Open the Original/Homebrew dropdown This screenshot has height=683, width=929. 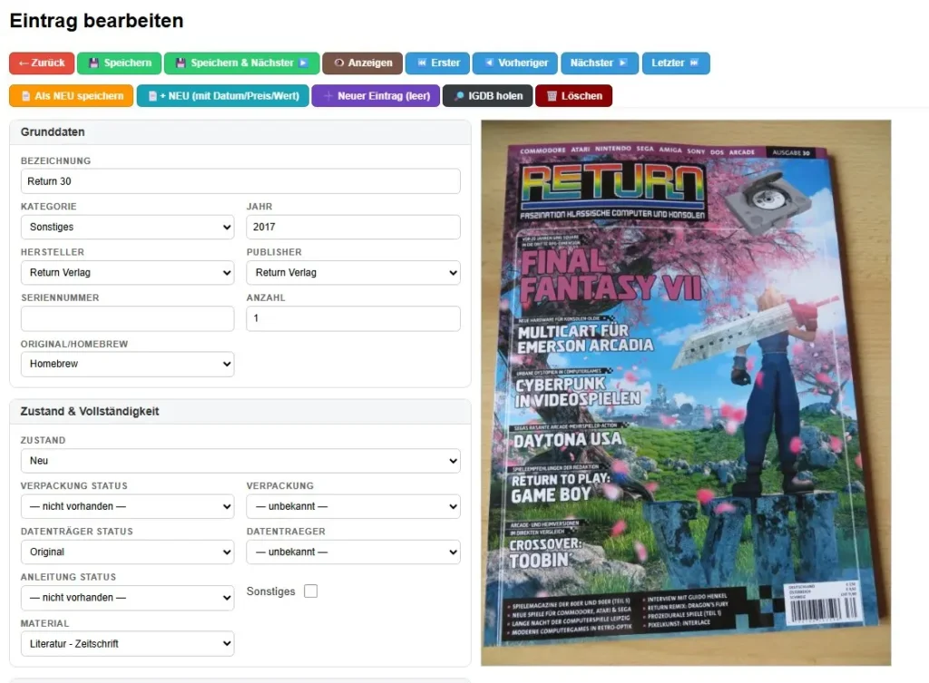pos(127,364)
